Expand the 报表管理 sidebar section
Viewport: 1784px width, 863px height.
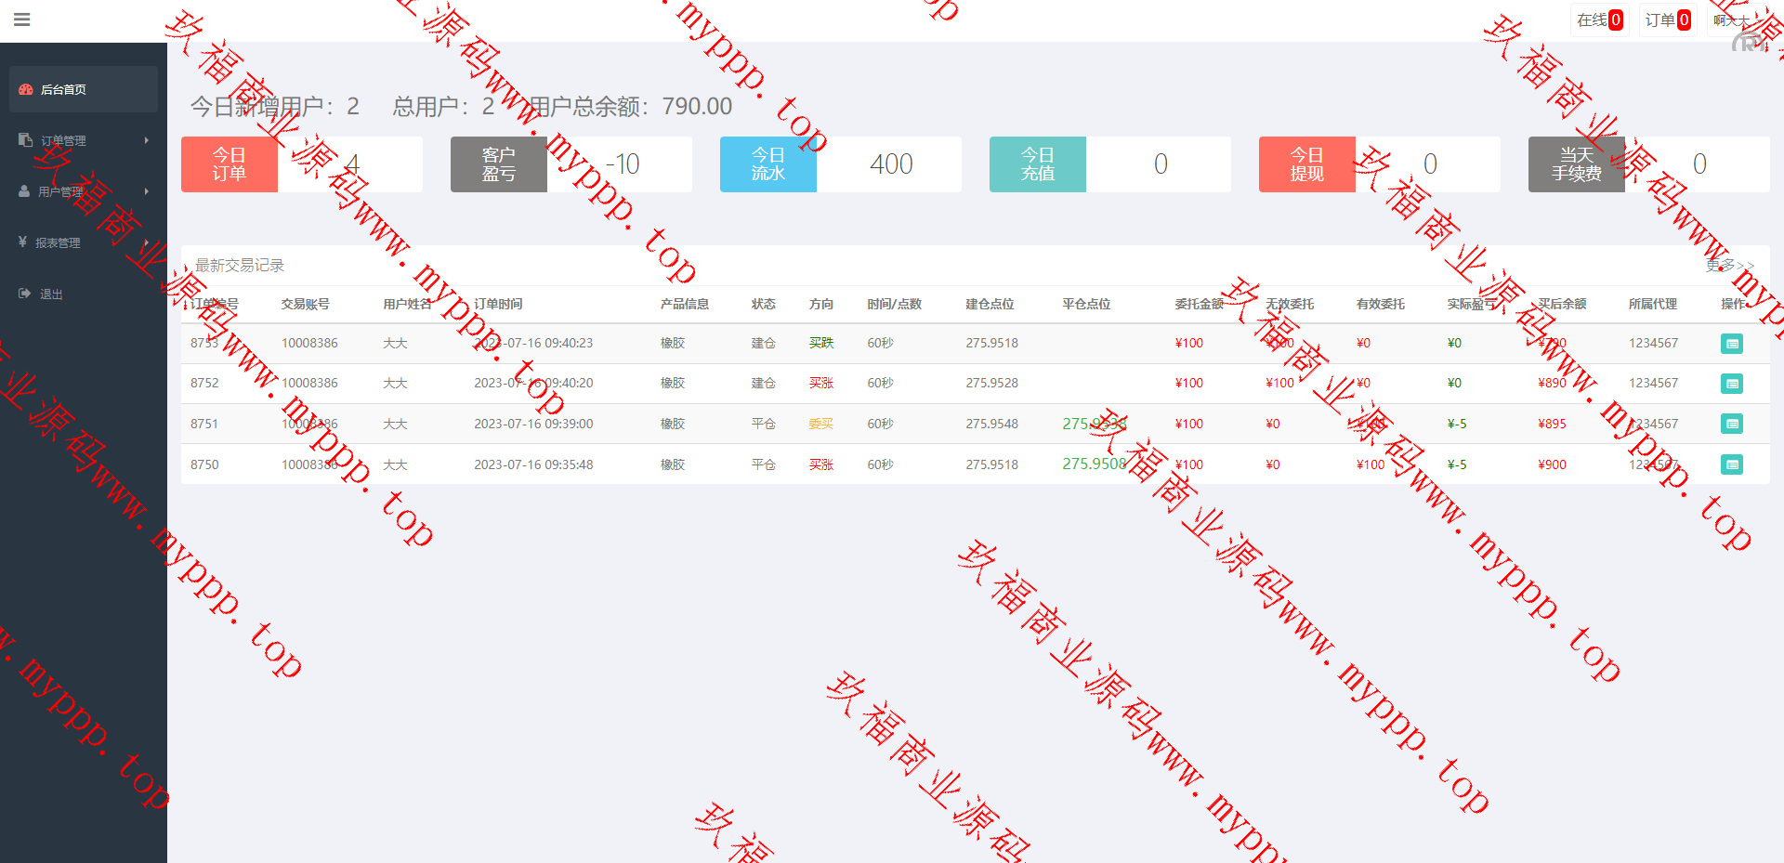(x=58, y=243)
